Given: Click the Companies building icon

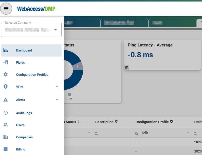Looking at the screenshot, I should [6, 137].
